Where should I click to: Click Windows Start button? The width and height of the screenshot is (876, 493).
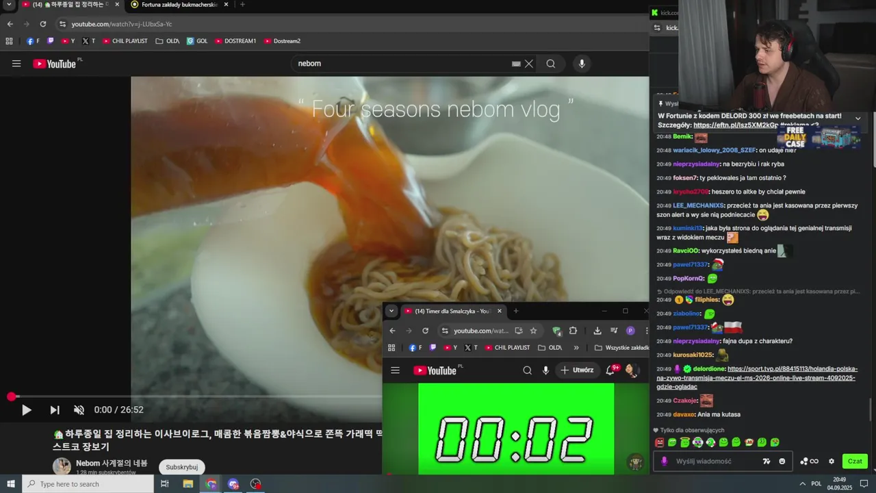pos(10,484)
